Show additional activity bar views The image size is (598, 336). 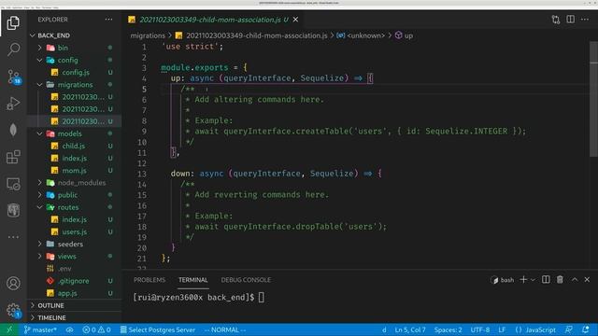pyautogui.click(x=13, y=237)
